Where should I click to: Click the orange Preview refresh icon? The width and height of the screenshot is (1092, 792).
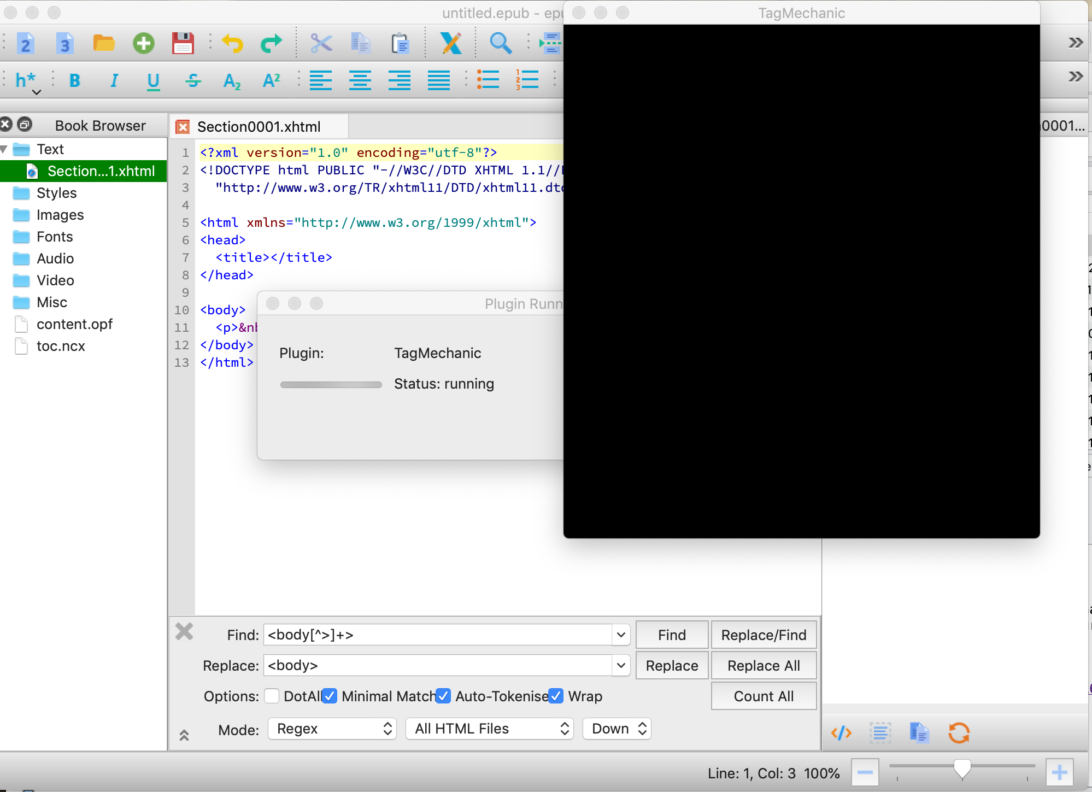click(x=959, y=733)
